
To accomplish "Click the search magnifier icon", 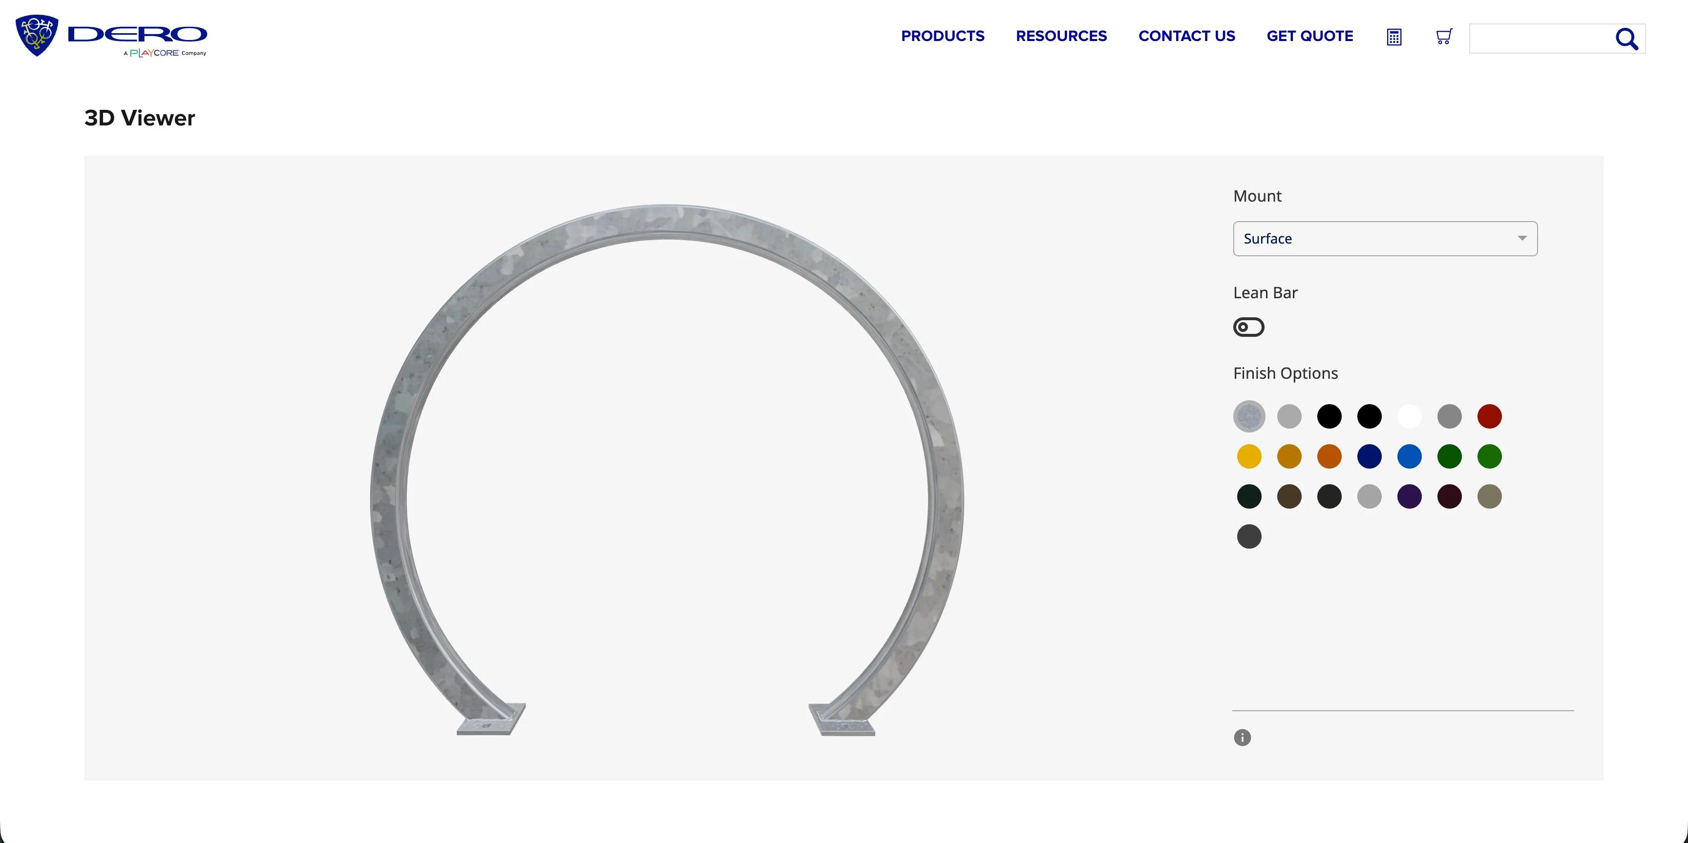I will coord(1626,39).
